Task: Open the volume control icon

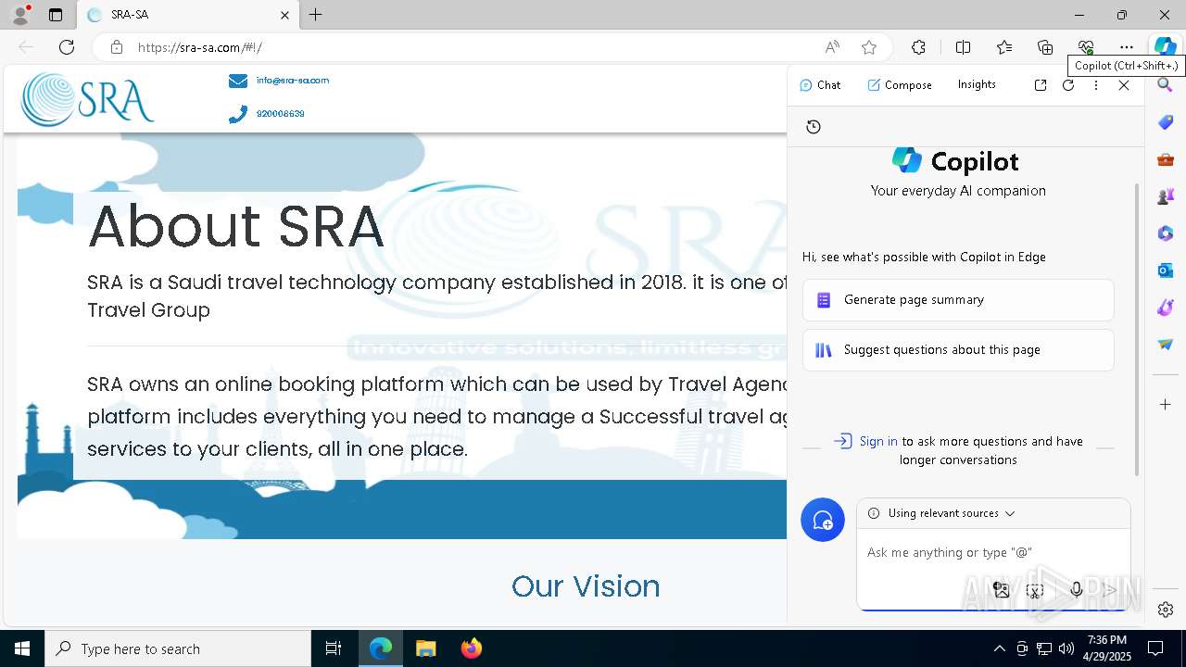Action: [1066, 648]
